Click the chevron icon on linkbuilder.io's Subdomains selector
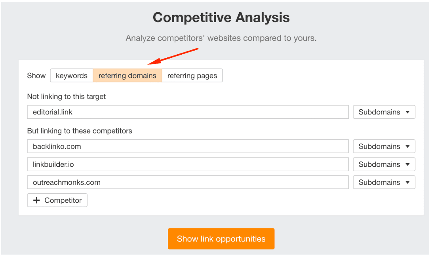The width and height of the screenshot is (430, 255). (x=408, y=164)
